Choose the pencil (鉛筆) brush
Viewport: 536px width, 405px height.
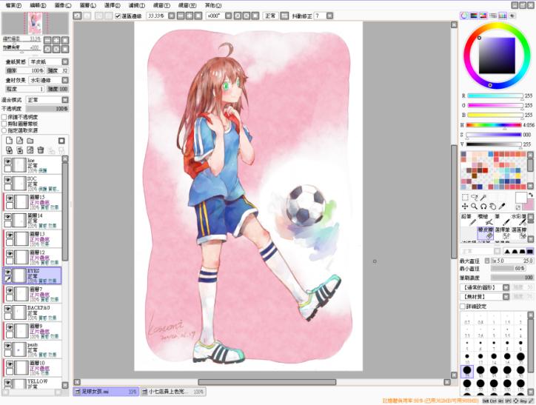pos(469,220)
